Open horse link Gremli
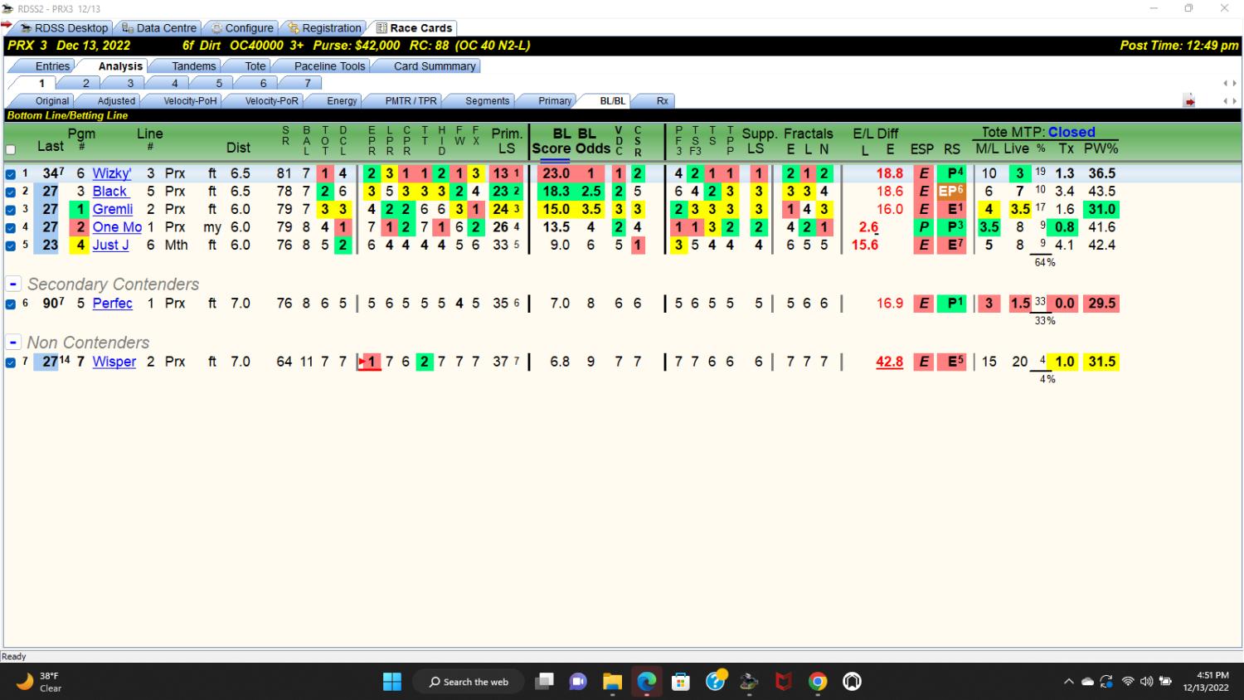 113,209
